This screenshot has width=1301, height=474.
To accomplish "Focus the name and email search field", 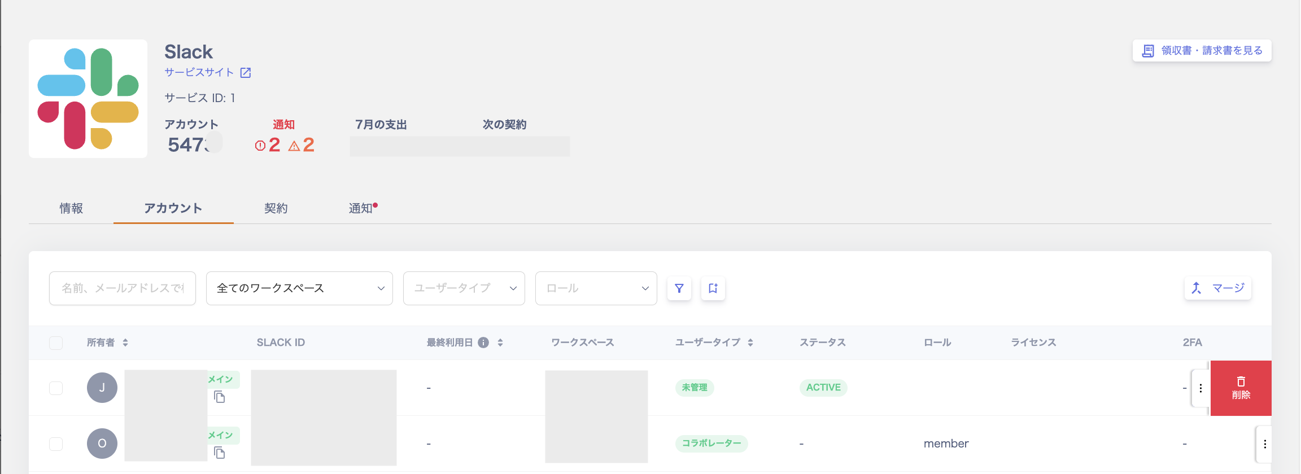I will point(123,288).
